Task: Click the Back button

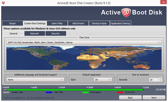Action: (x=130, y=98)
